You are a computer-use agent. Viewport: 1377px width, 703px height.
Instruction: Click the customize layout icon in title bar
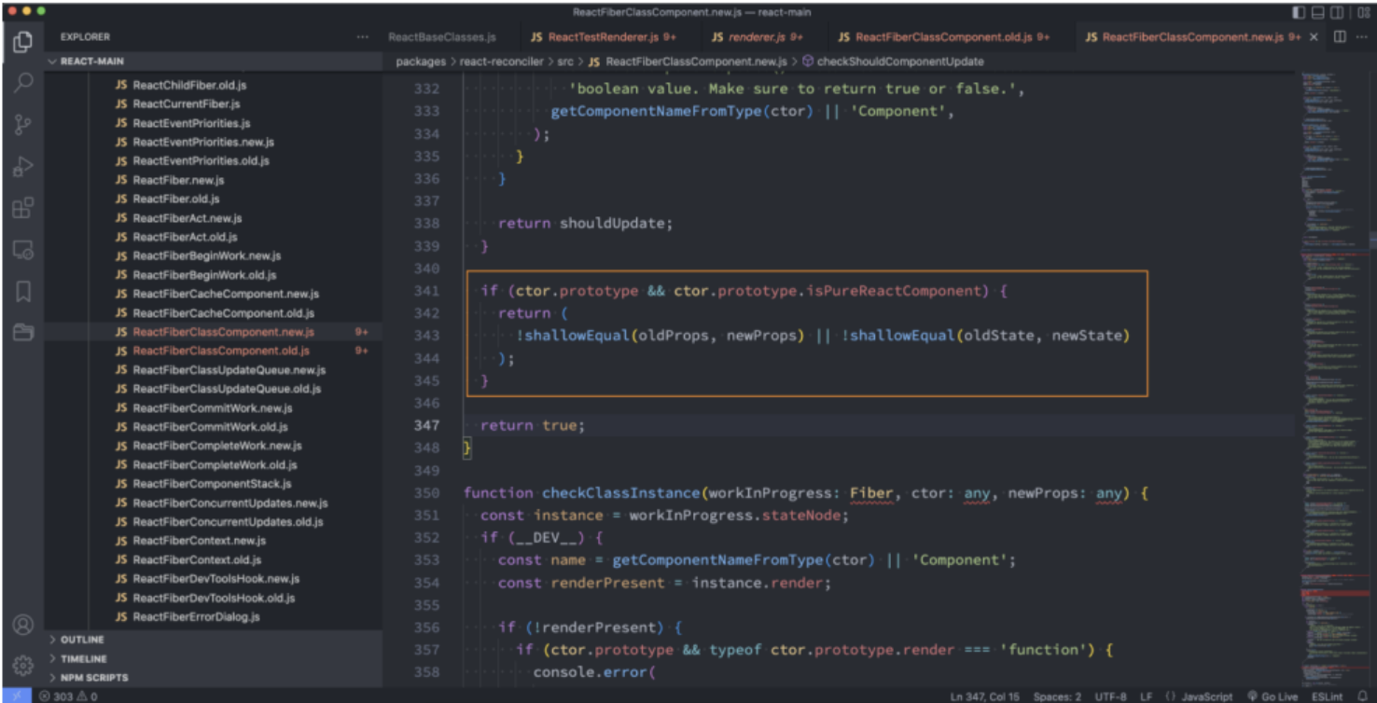point(1366,12)
